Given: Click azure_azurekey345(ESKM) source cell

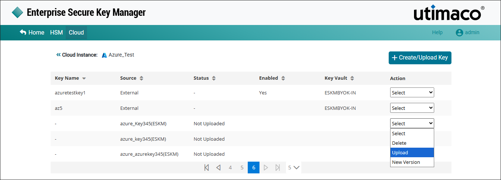Looking at the screenshot, I should point(149,154).
